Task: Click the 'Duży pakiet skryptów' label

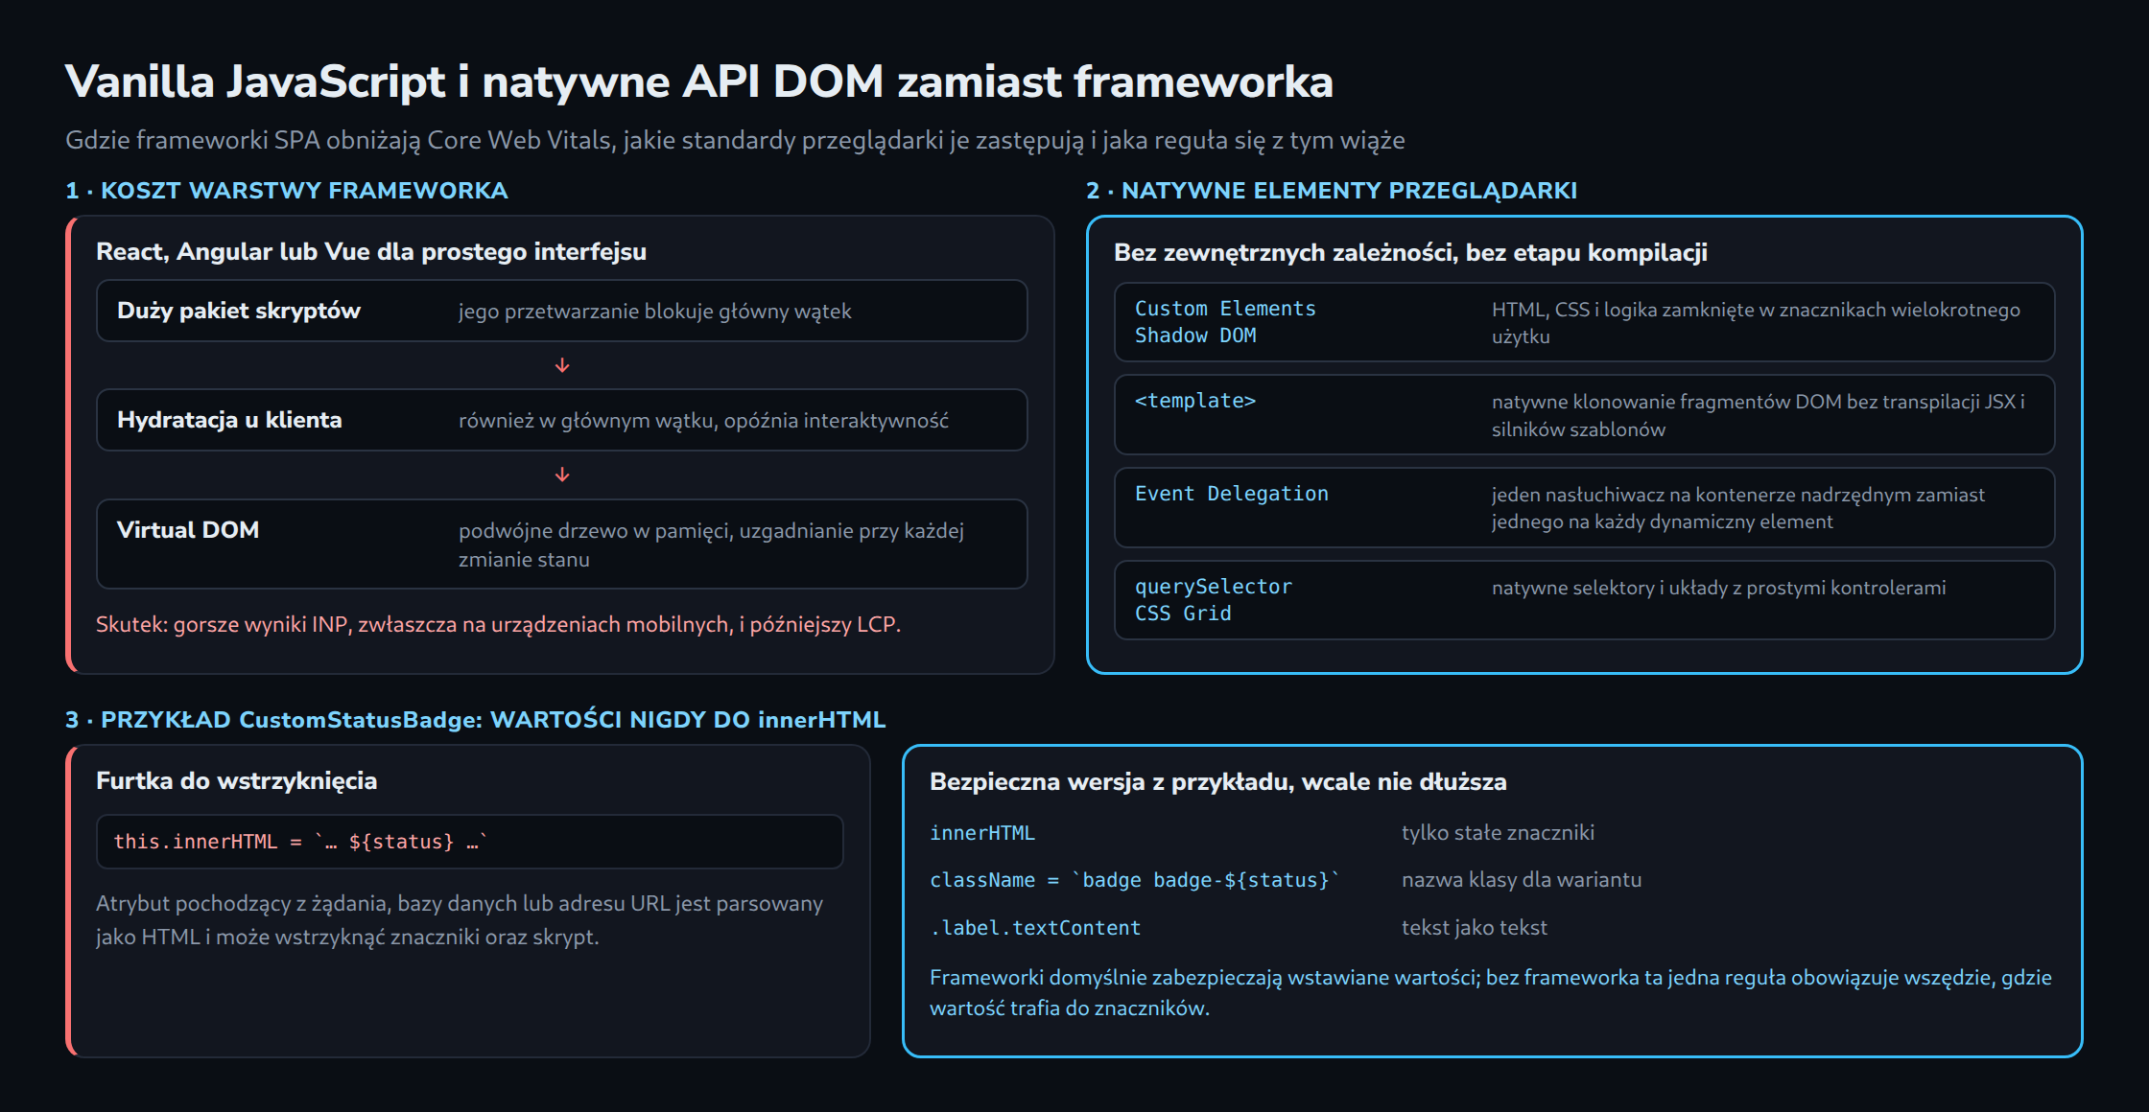Action: [x=239, y=311]
